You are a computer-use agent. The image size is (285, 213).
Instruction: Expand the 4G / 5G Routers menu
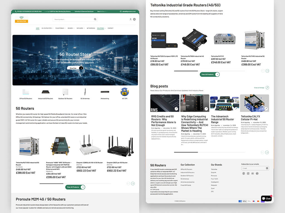click(x=47, y=28)
